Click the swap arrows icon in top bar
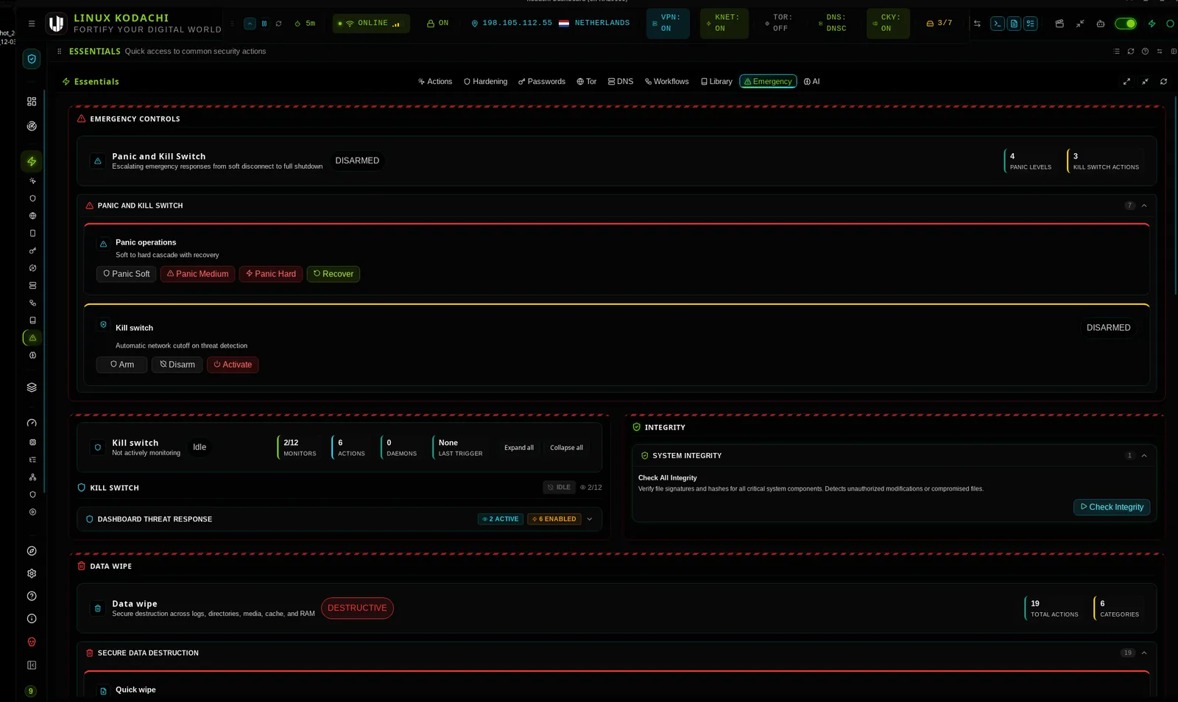Screen dimensions: 1178x702 tap(977, 24)
